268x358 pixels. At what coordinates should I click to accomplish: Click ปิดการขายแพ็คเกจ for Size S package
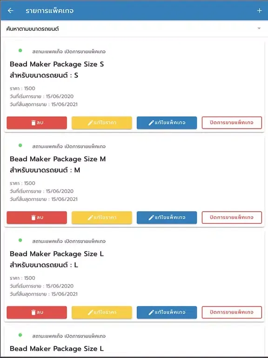[x=232, y=123]
